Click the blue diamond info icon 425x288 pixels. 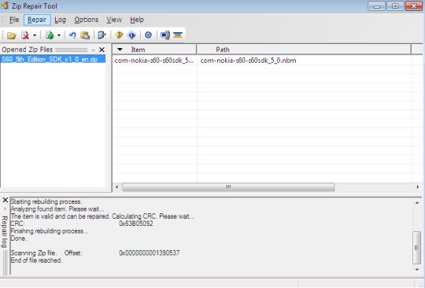point(131,35)
